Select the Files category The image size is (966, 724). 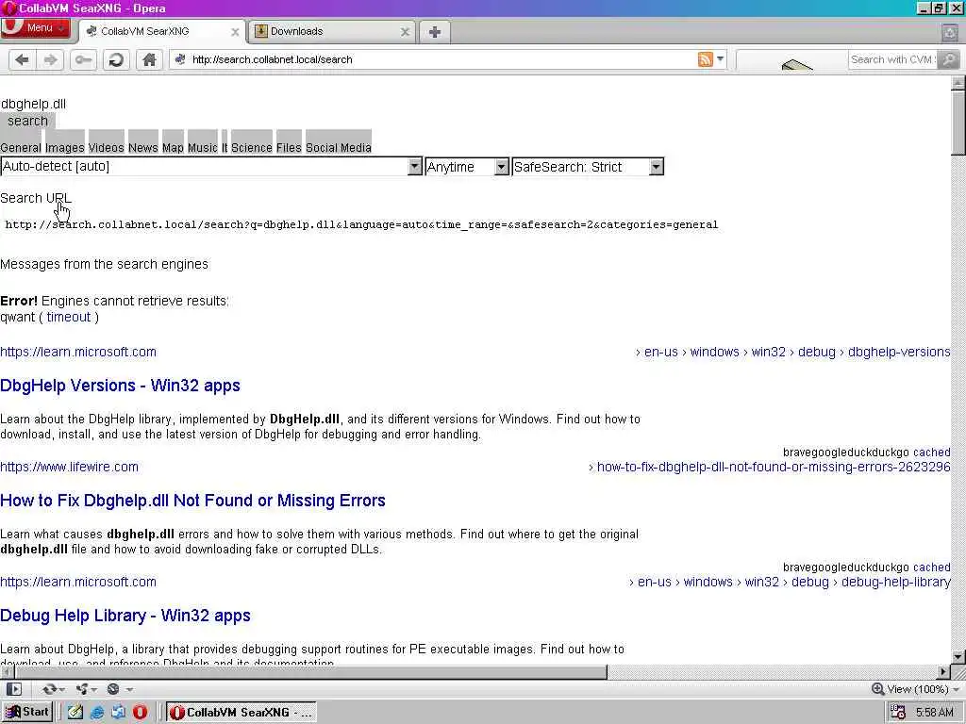(x=289, y=148)
